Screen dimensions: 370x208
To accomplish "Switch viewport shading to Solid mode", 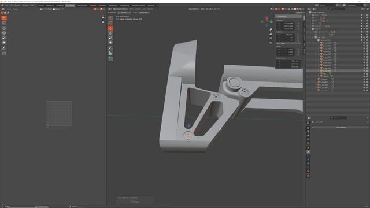I will tap(295, 9).
